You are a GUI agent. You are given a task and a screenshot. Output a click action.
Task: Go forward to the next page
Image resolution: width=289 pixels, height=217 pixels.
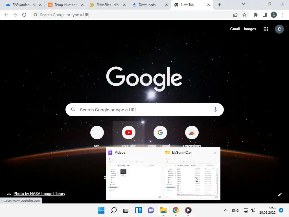click(x=15, y=15)
